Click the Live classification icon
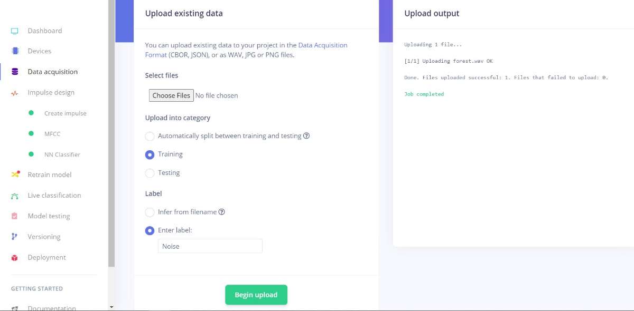Viewport: 634px width, 311px height. pos(15,196)
